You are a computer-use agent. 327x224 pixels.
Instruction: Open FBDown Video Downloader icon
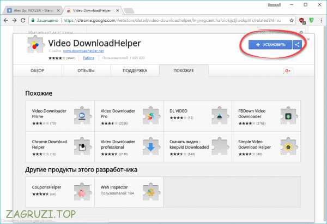[x=289, y=116]
